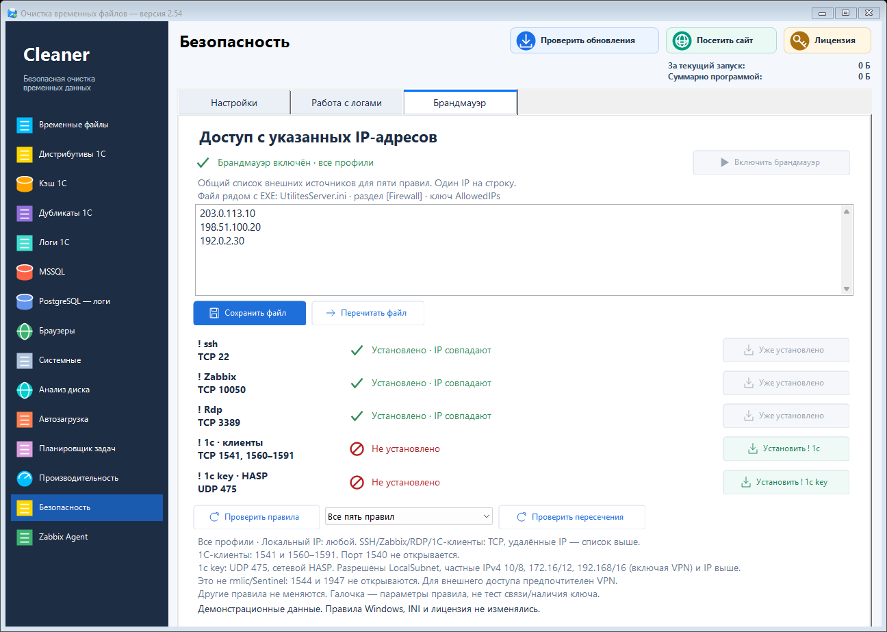Click the Проверить пересечения button
887x632 pixels.
pyautogui.click(x=571, y=518)
